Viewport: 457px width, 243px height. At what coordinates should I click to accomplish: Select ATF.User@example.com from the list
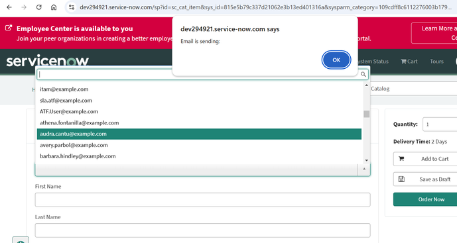pyautogui.click(x=199, y=111)
